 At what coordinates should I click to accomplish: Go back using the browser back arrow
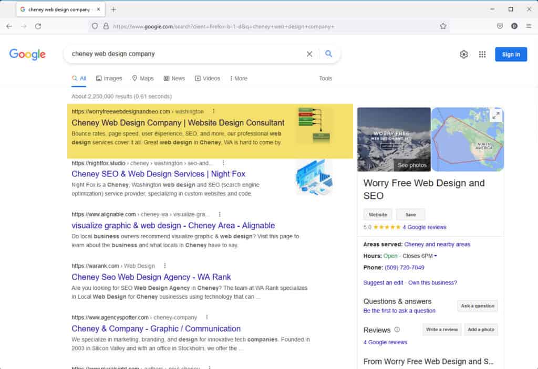[x=9, y=26]
